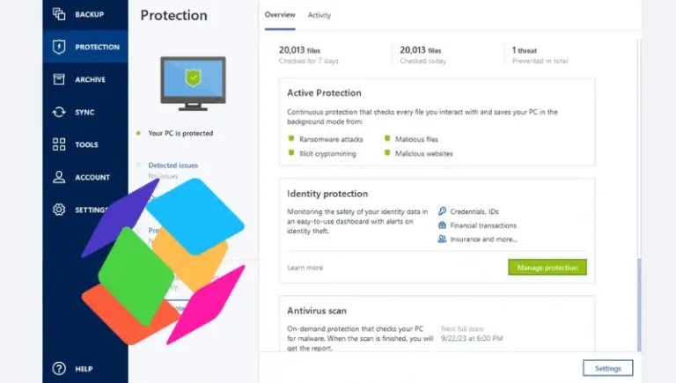Open the Learn more link

305,268
